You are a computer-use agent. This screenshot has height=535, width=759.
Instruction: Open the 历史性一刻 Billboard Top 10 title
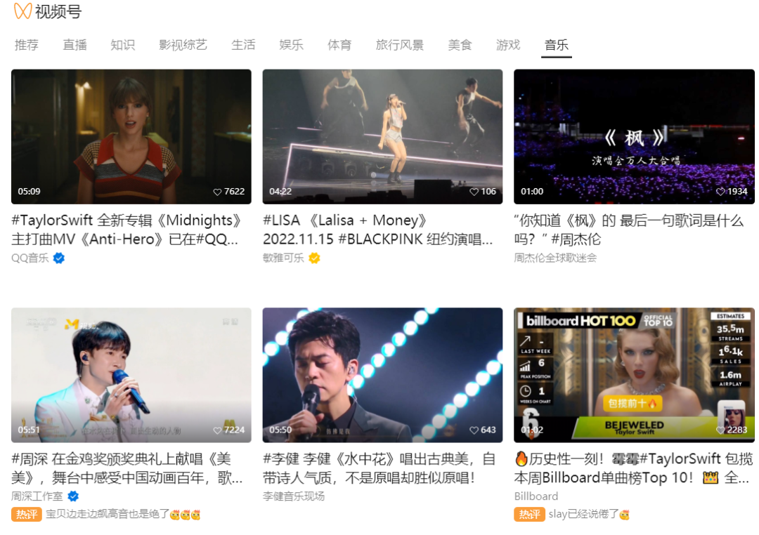click(x=634, y=468)
